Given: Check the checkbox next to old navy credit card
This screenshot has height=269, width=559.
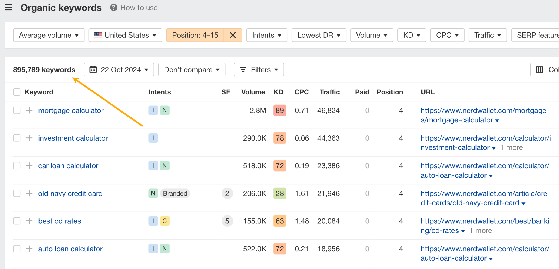Looking at the screenshot, I should click(x=17, y=193).
